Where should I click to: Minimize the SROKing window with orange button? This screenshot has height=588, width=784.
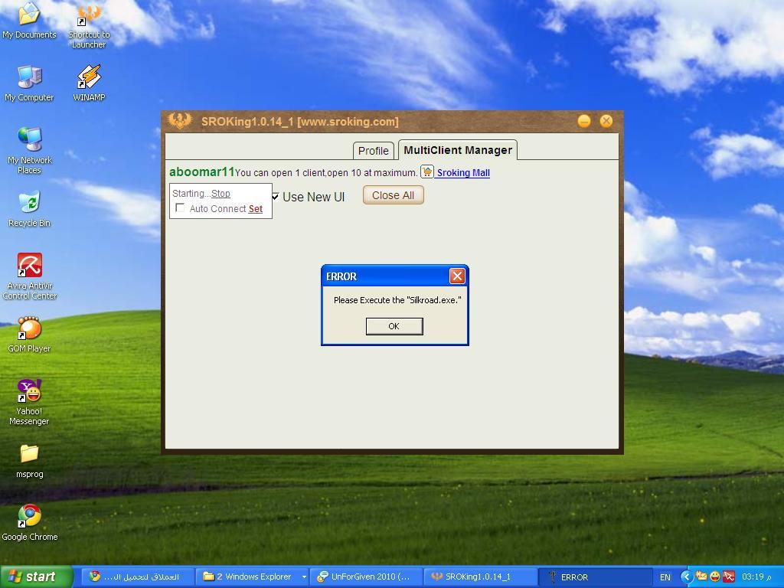(x=584, y=121)
